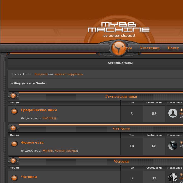Open the Форум чата forum link
This screenshot has height=183, width=183.
32,143
